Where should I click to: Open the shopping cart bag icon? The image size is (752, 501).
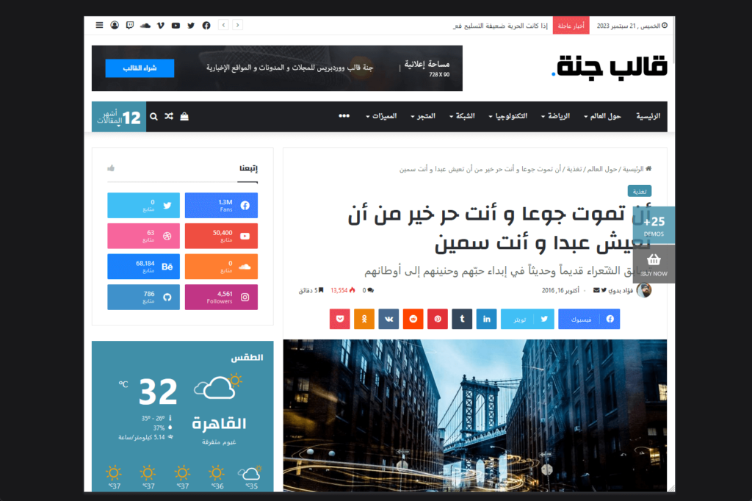click(184, 116)
